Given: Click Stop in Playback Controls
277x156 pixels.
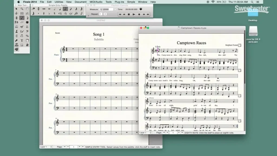Looking at the screenshot, I should coord(129,14).
